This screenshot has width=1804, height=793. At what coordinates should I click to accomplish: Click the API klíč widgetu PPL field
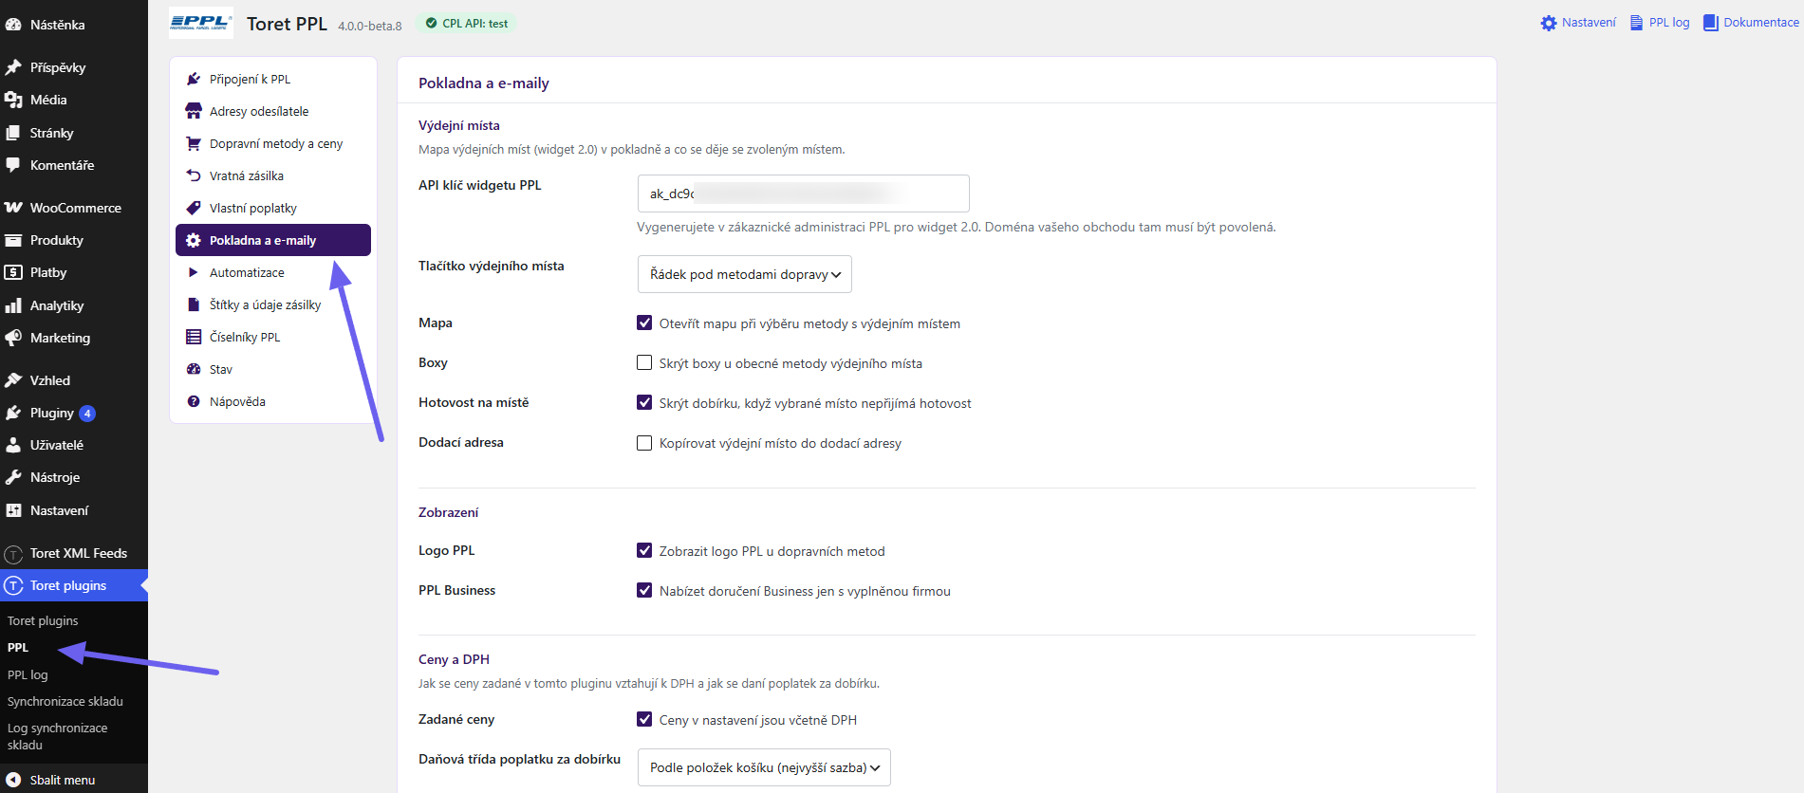(804, 194)
